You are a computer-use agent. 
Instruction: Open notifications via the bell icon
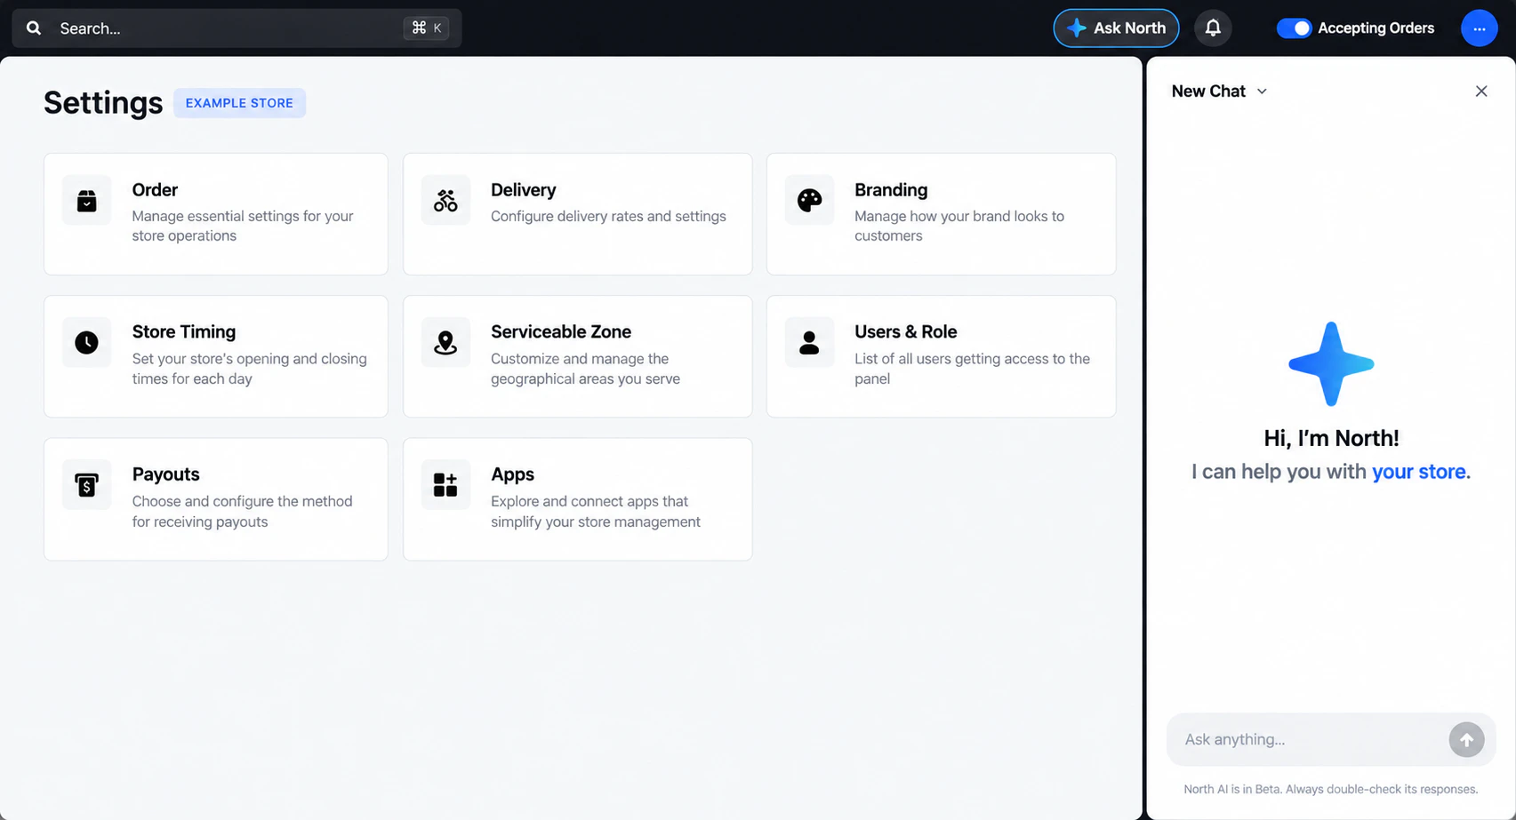pos(1213,28)
